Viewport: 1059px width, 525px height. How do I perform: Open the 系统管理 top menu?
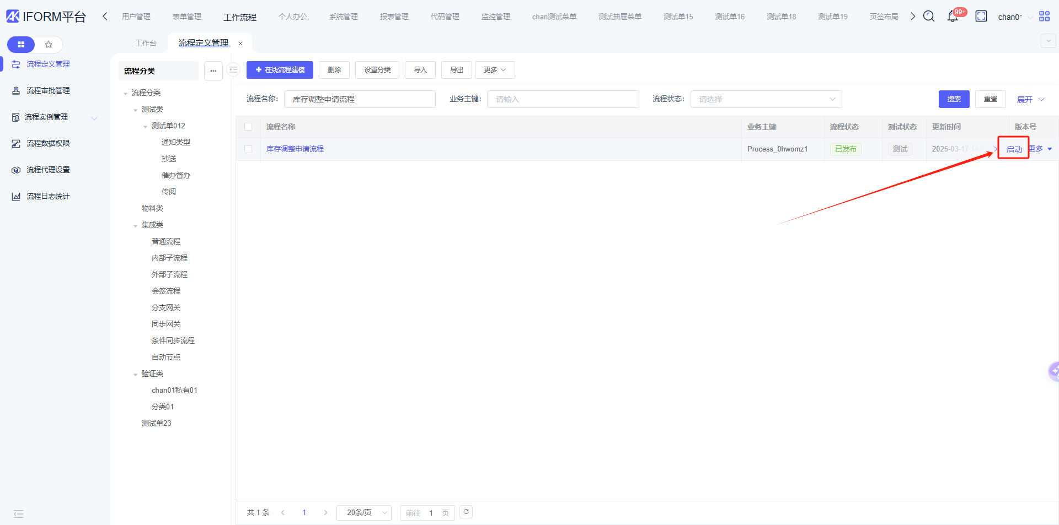click(x=343, y=17)
